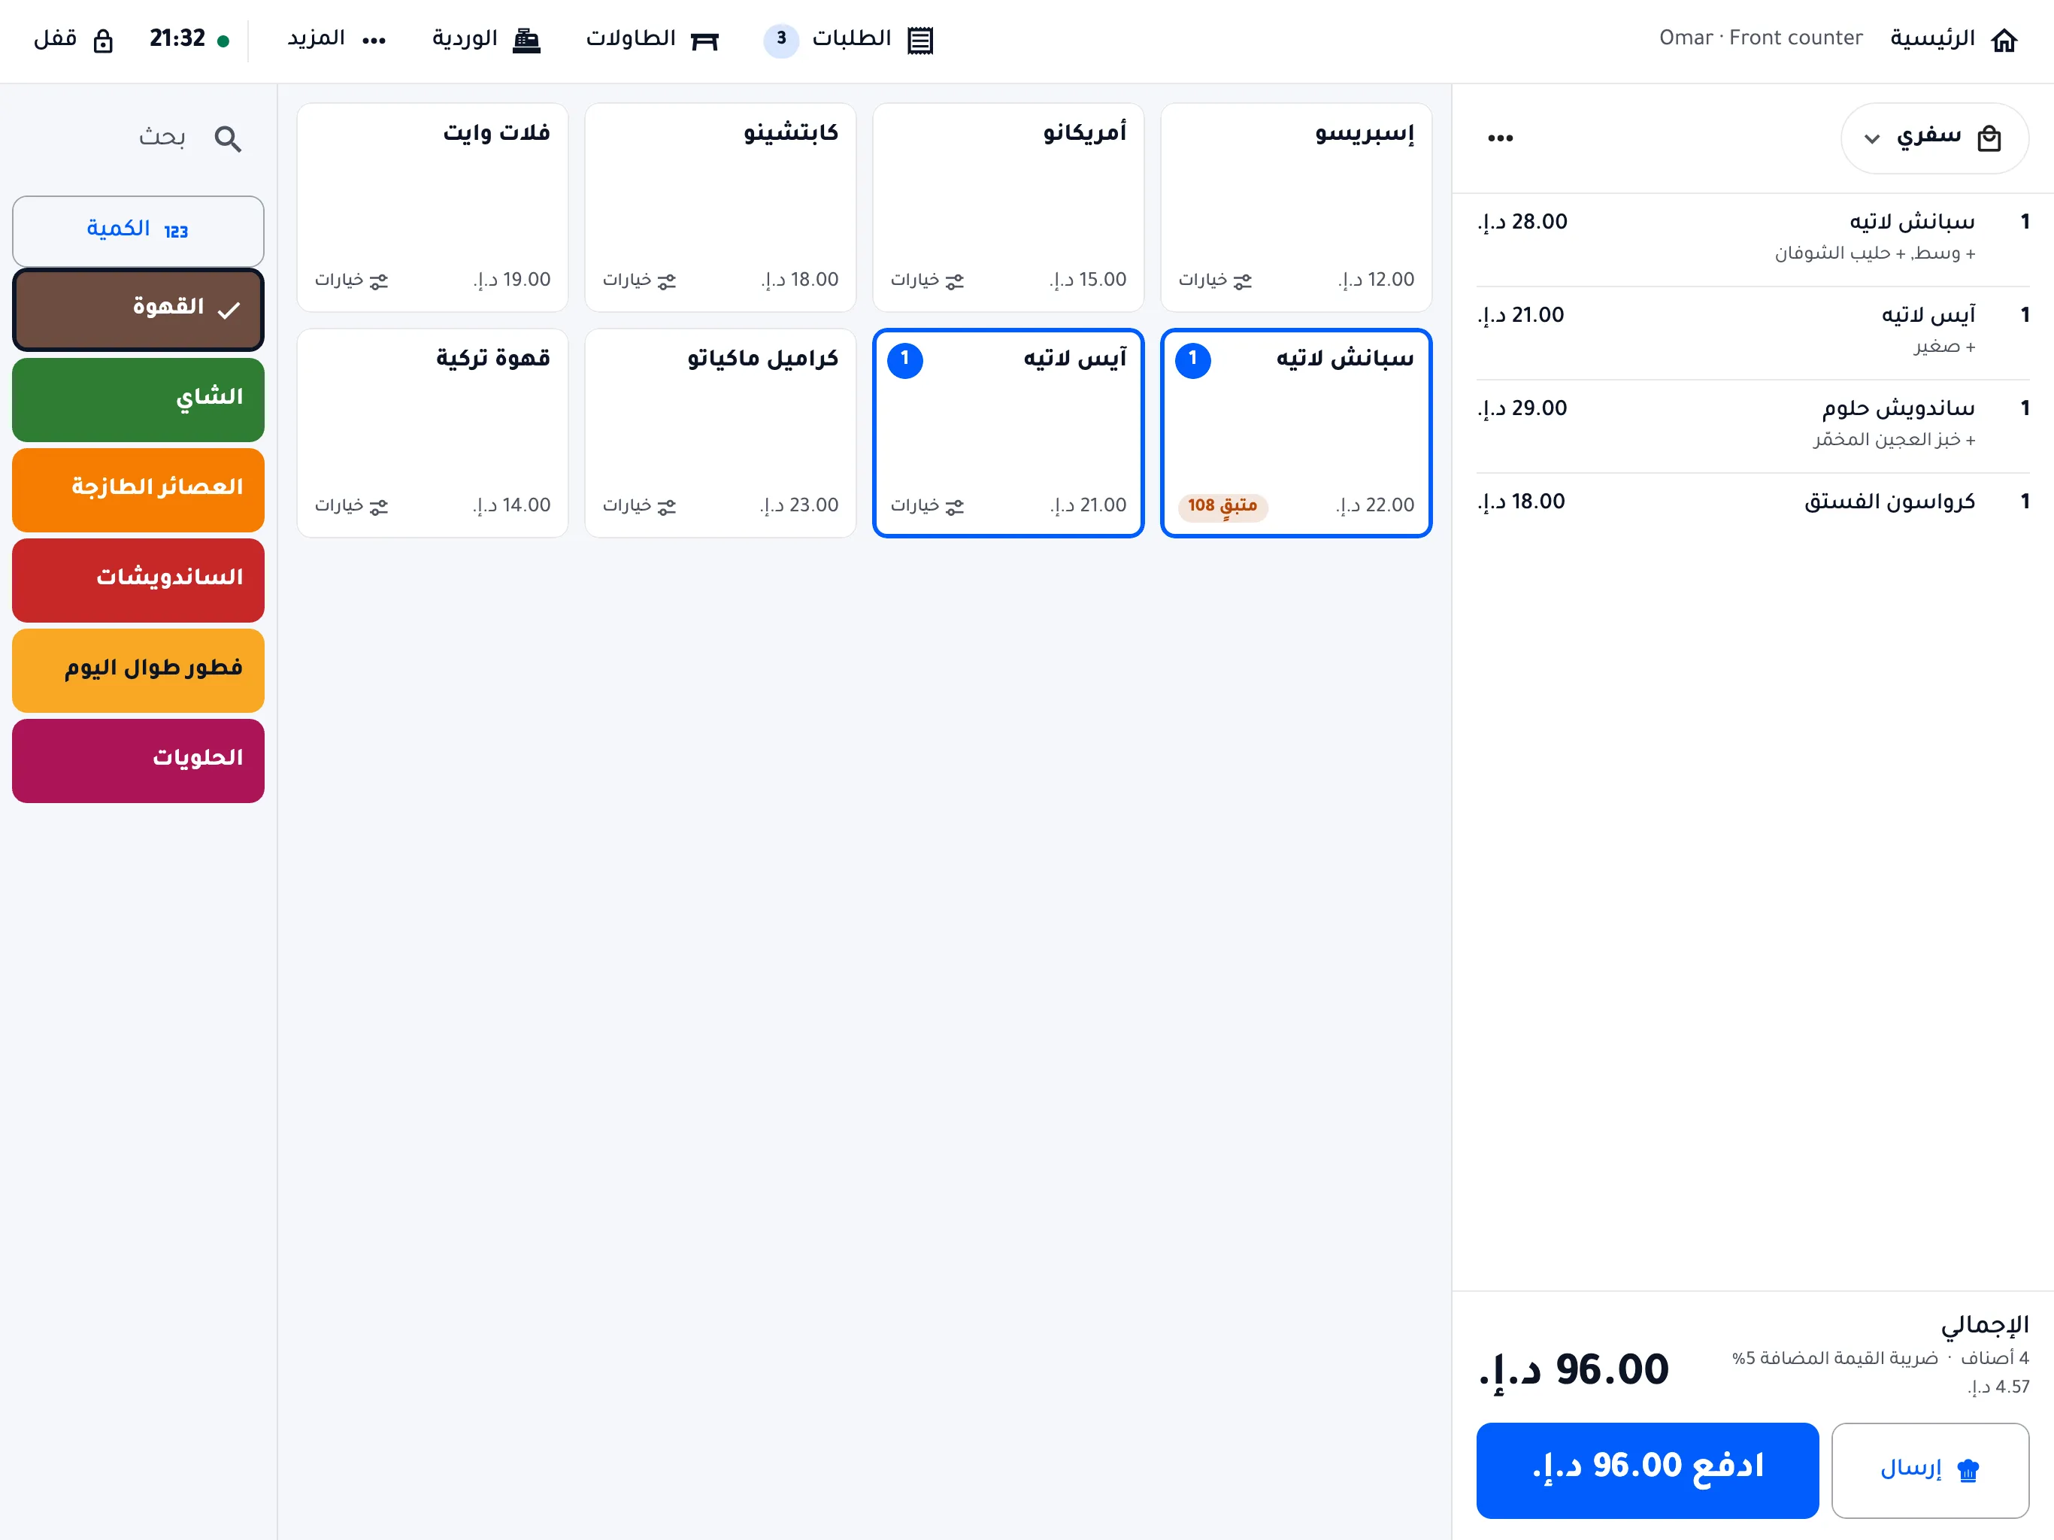Viewport: 2054px width, 1540px height.
Task: Add فلات وايت to the order
Action: pyautogui.click(x=432, y=206)
